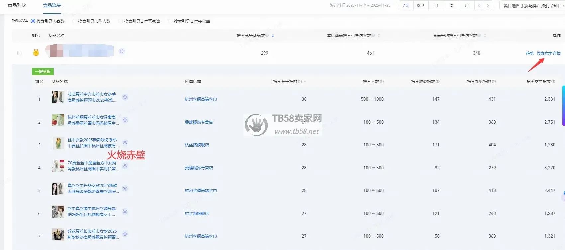Open shop 桑蝶服饰专营店 in row 4

pos(199,168)
